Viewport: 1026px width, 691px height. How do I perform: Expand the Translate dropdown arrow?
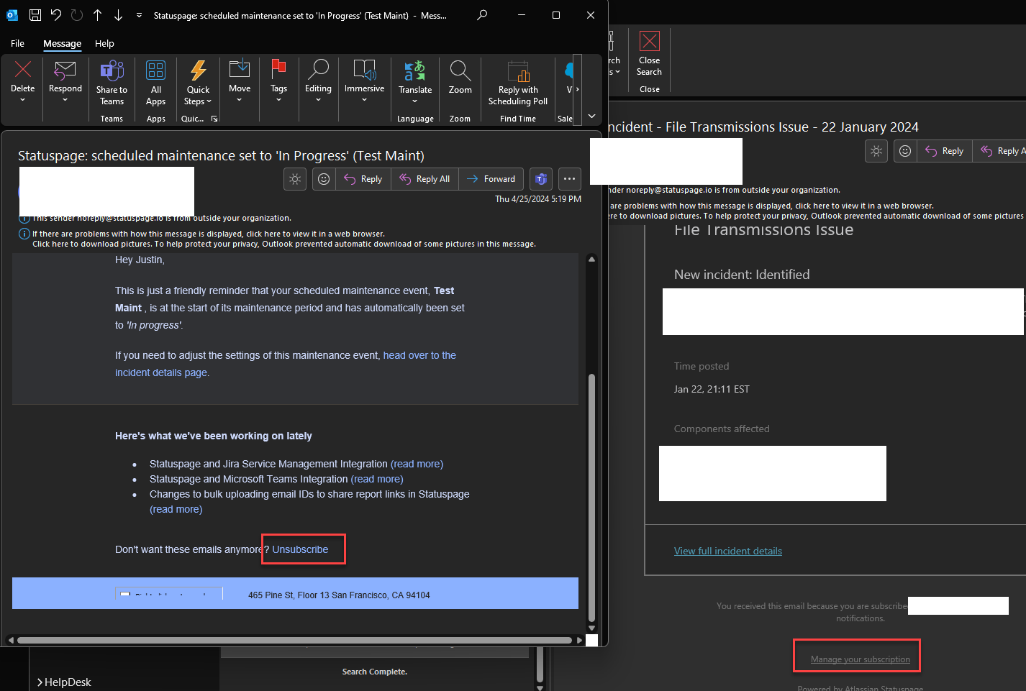pos(415,101)
